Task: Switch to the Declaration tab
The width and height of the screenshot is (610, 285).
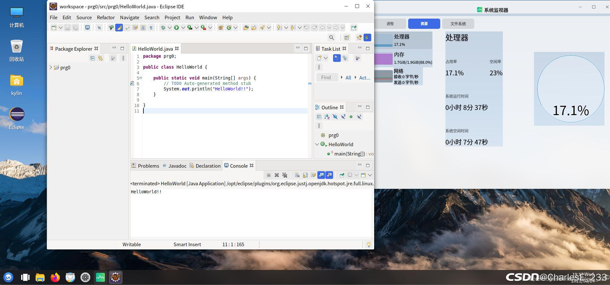Action: click(x=205, y=166)
